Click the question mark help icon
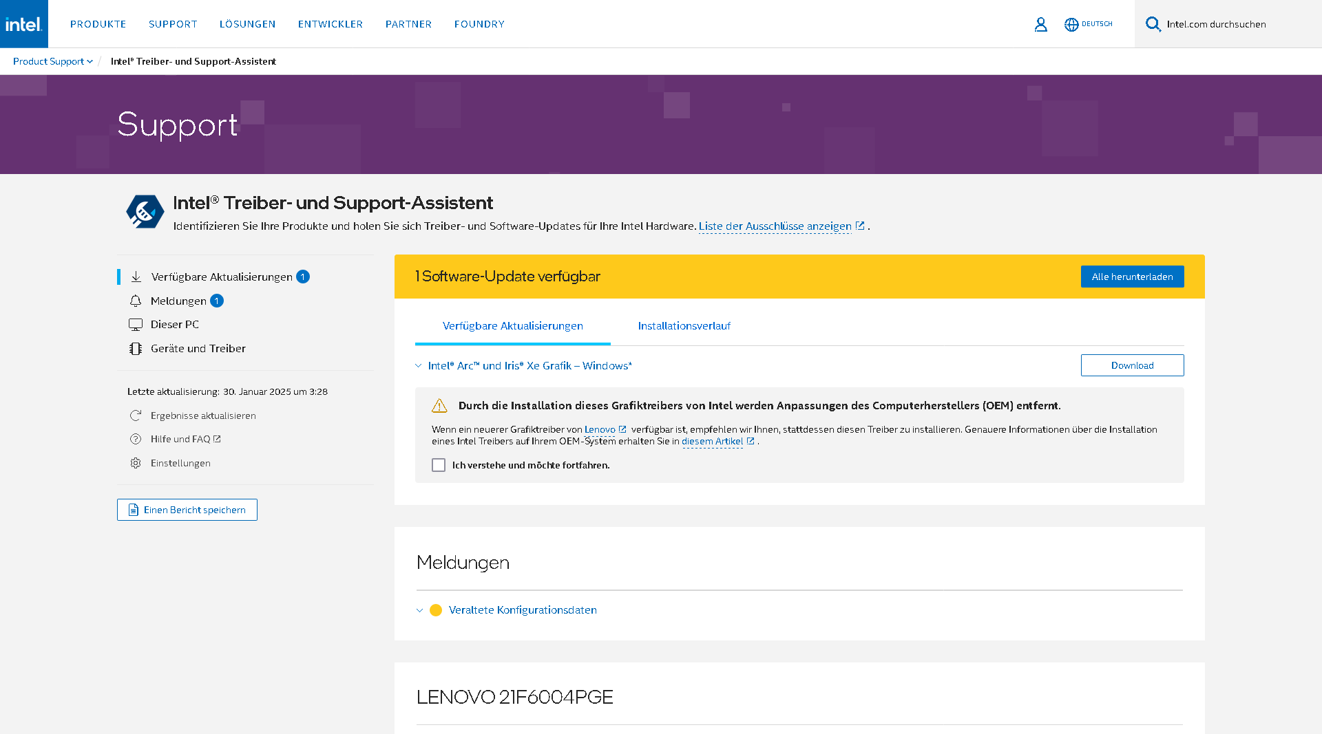Viewport: 1322px width, 734px height. tap(136, 439)
